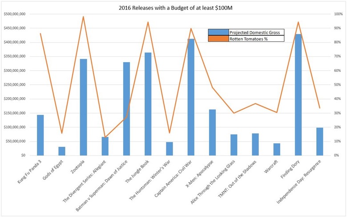The width and height of the screenshot is (347, 217).
Task: Click the 'Finding Dory' axis label
Action: [x=290, y=169]
